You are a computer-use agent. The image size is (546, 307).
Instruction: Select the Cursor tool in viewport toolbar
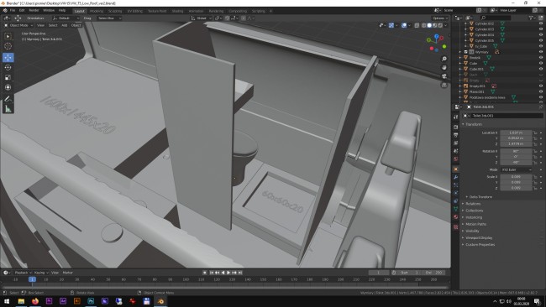coord(8,46)
